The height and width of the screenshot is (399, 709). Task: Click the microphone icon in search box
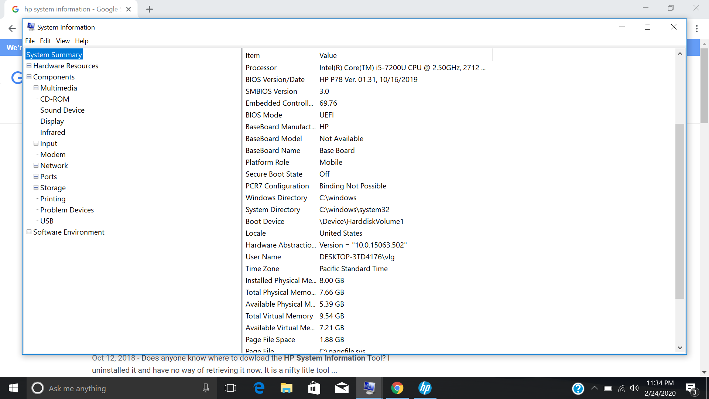point(206,388)
